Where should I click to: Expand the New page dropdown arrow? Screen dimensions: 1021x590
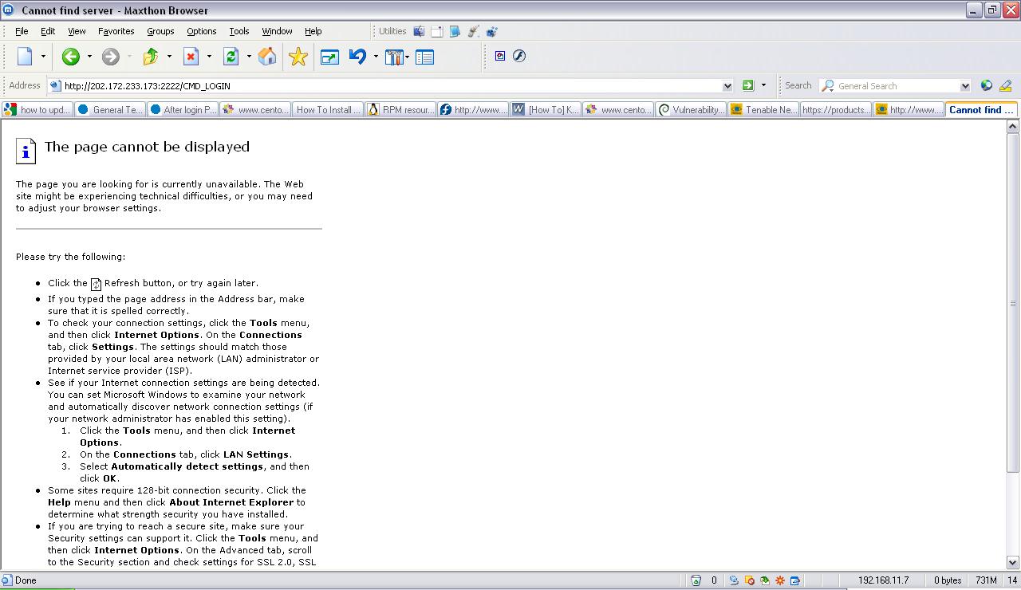tap(43, 57)
